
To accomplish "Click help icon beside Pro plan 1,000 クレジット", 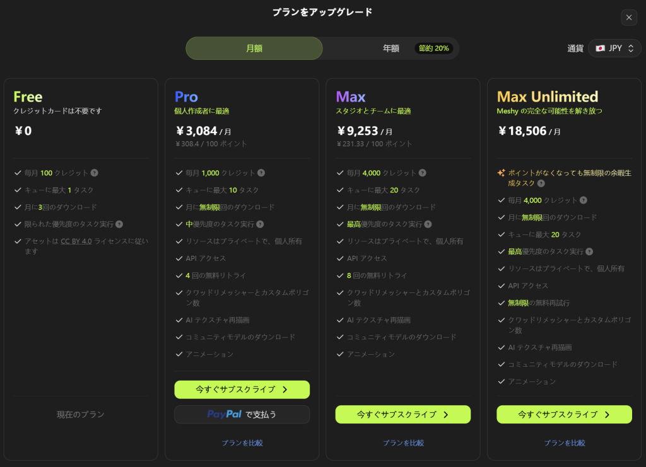I will [261, 173].
